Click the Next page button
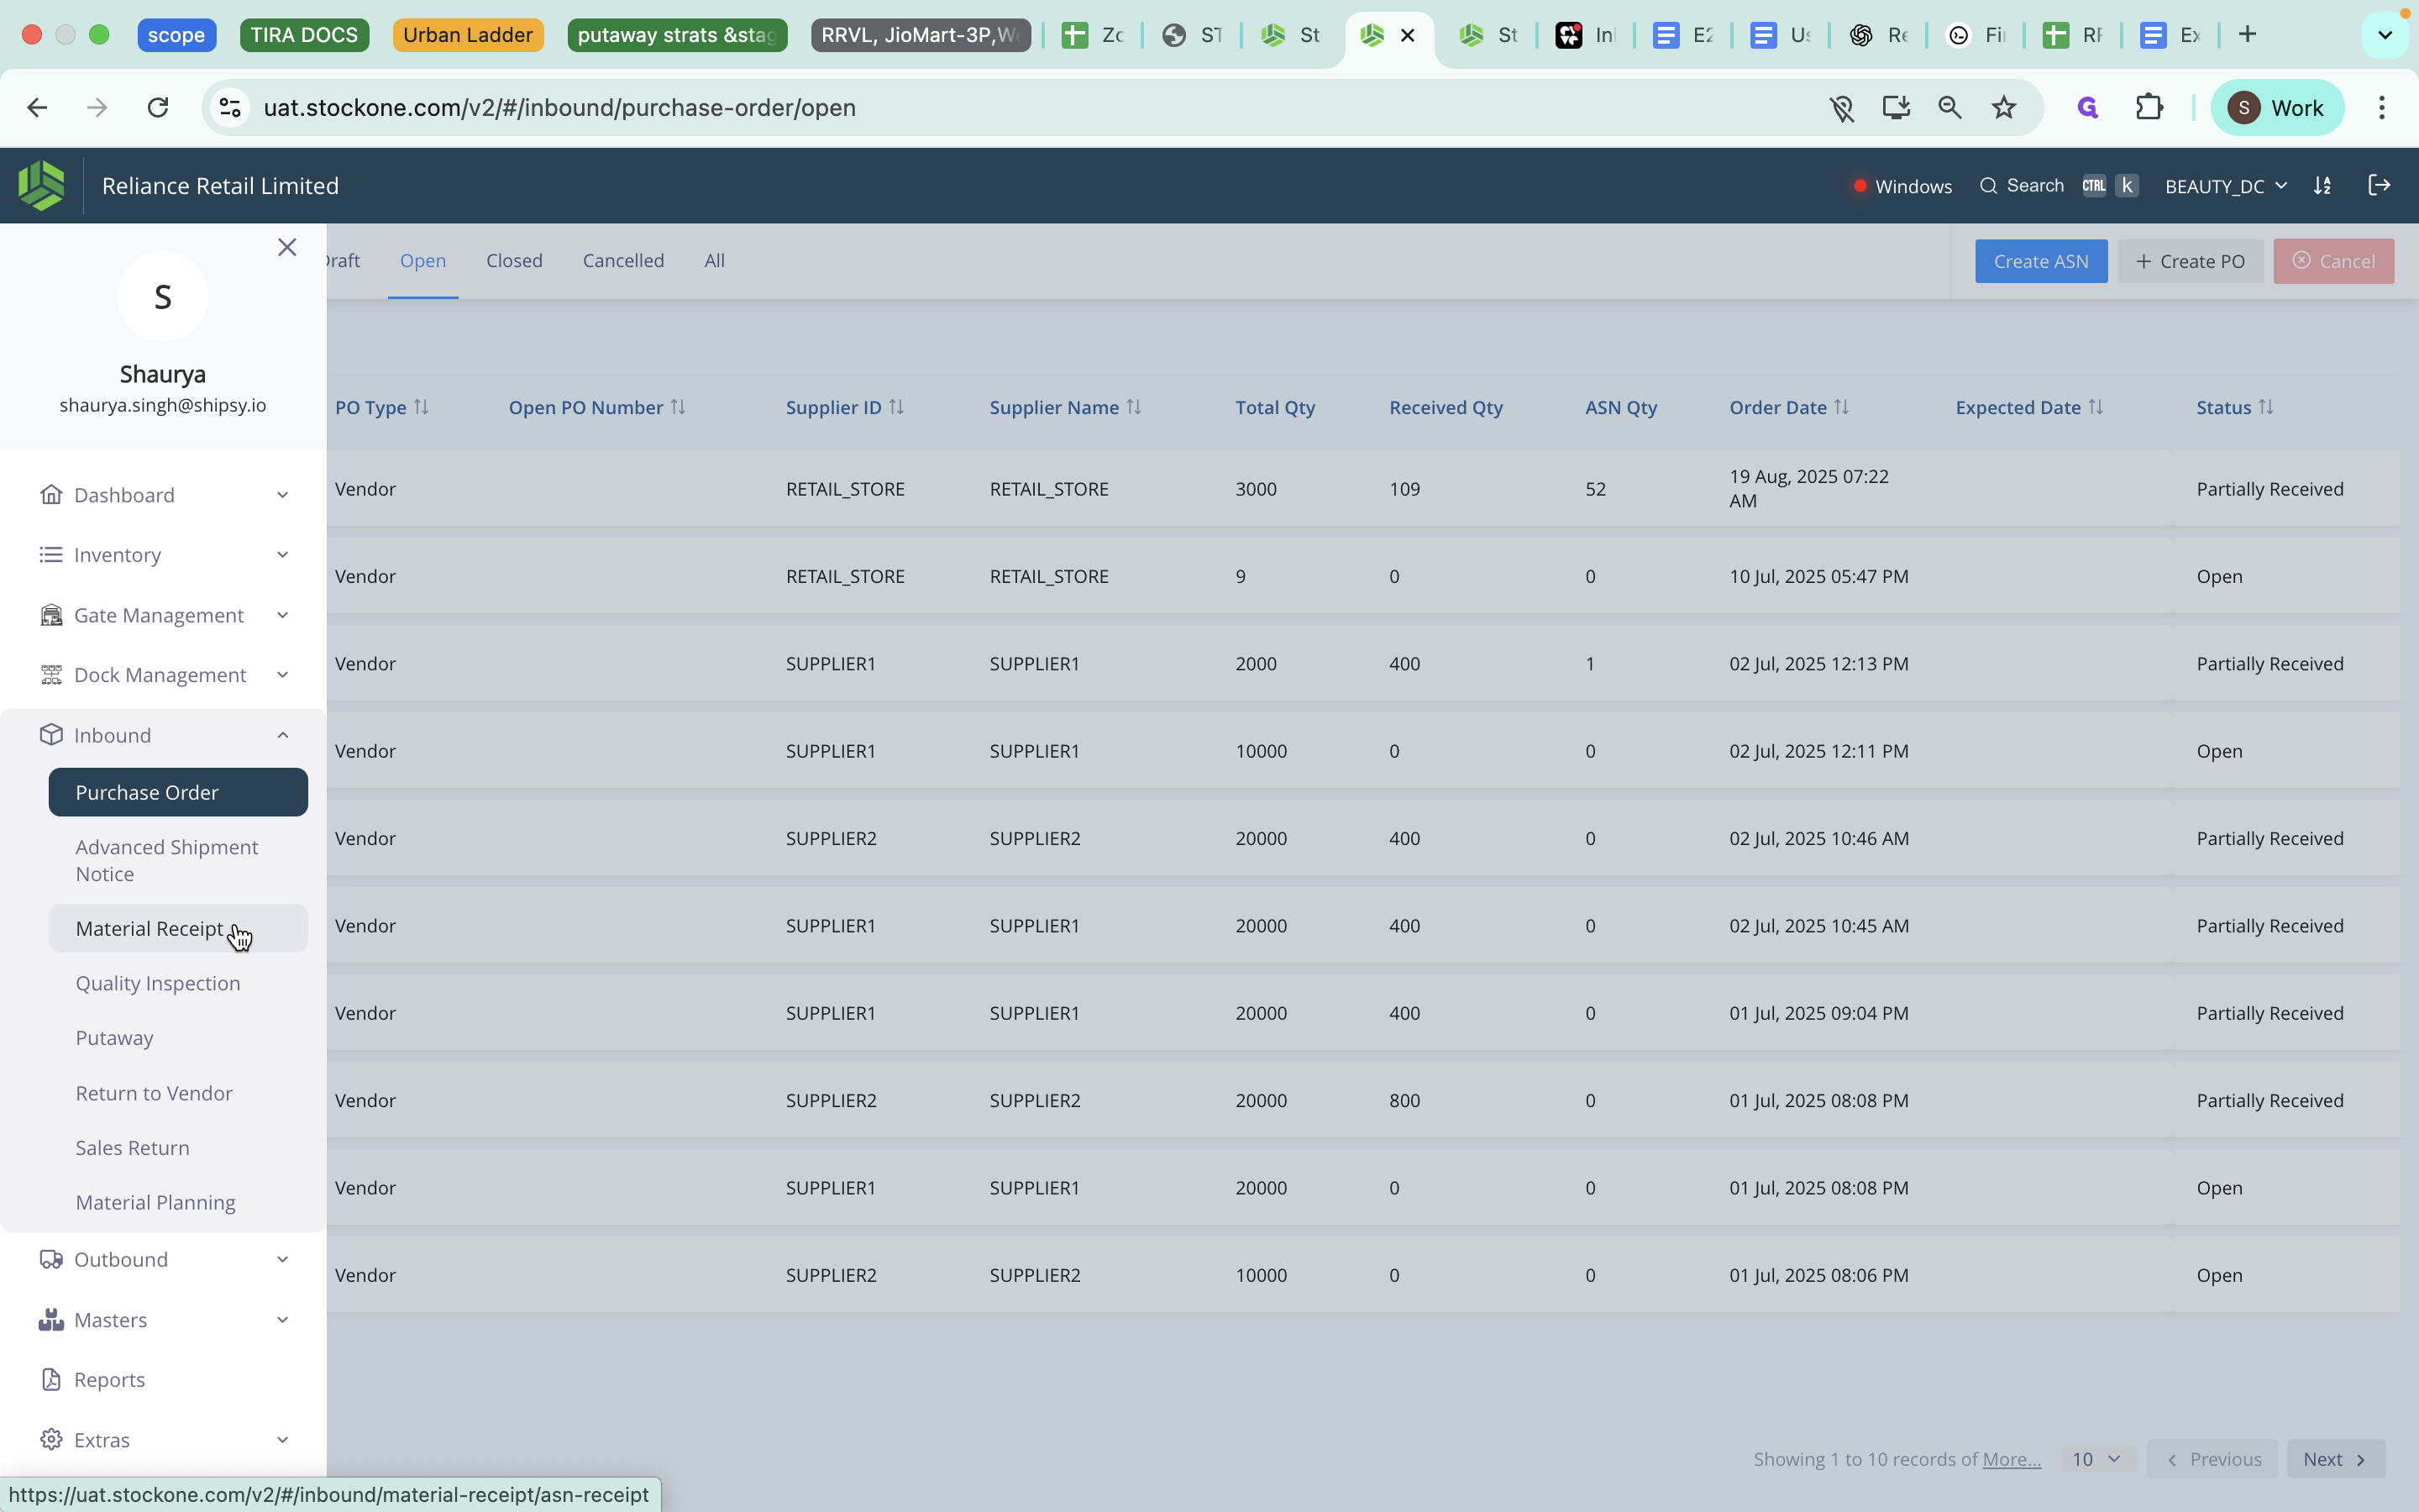The height and width of the screenshot is (1512, 2419). [x=2334, y=1459]
